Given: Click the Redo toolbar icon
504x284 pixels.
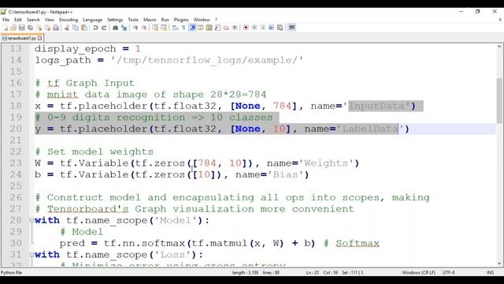Looking at the screenshot, I should [x=104, y=28].
